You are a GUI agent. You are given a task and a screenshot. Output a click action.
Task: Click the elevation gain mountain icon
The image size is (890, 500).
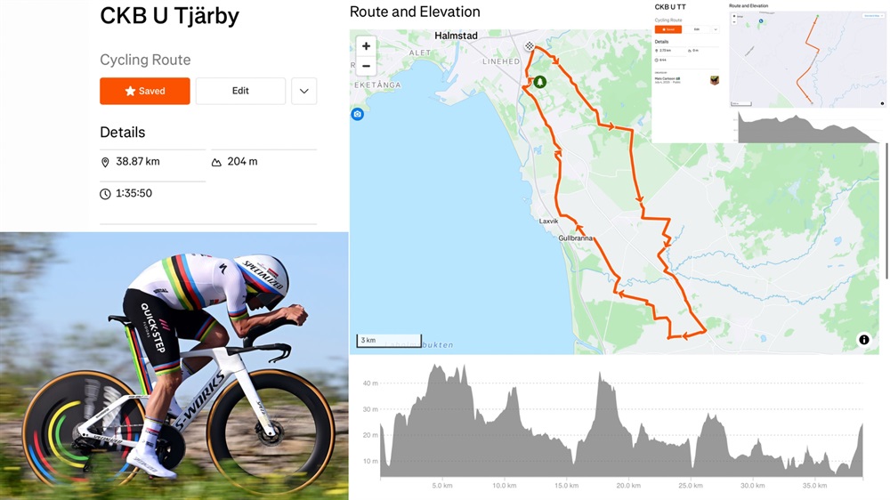tap(216, 162)
